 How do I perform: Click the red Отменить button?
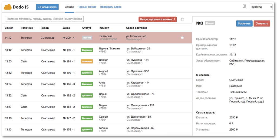[x=262, y=23]
